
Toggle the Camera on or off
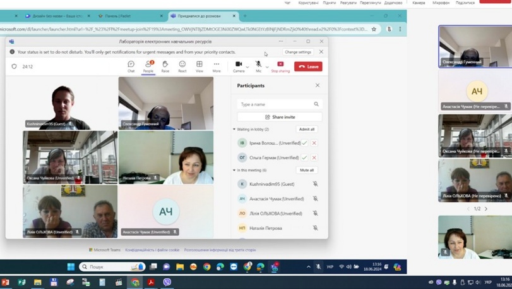click(x=238, y=66)
